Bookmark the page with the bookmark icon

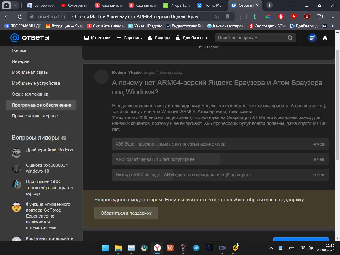click(228, 17)
